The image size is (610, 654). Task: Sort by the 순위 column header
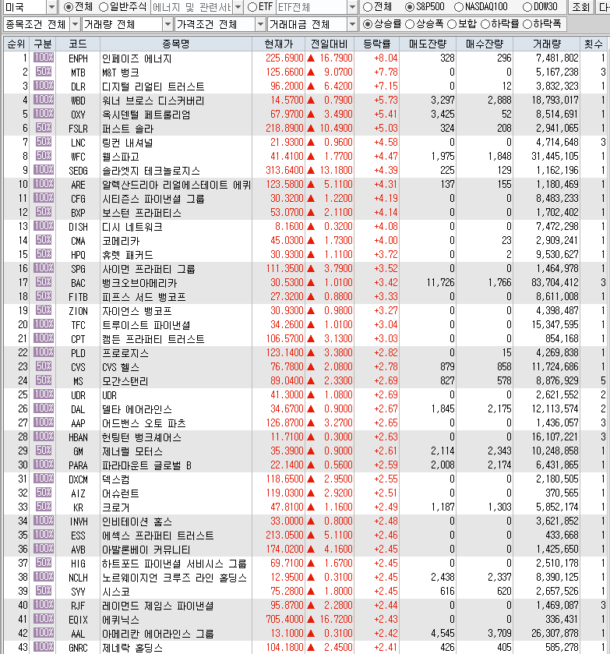(16, 44)
